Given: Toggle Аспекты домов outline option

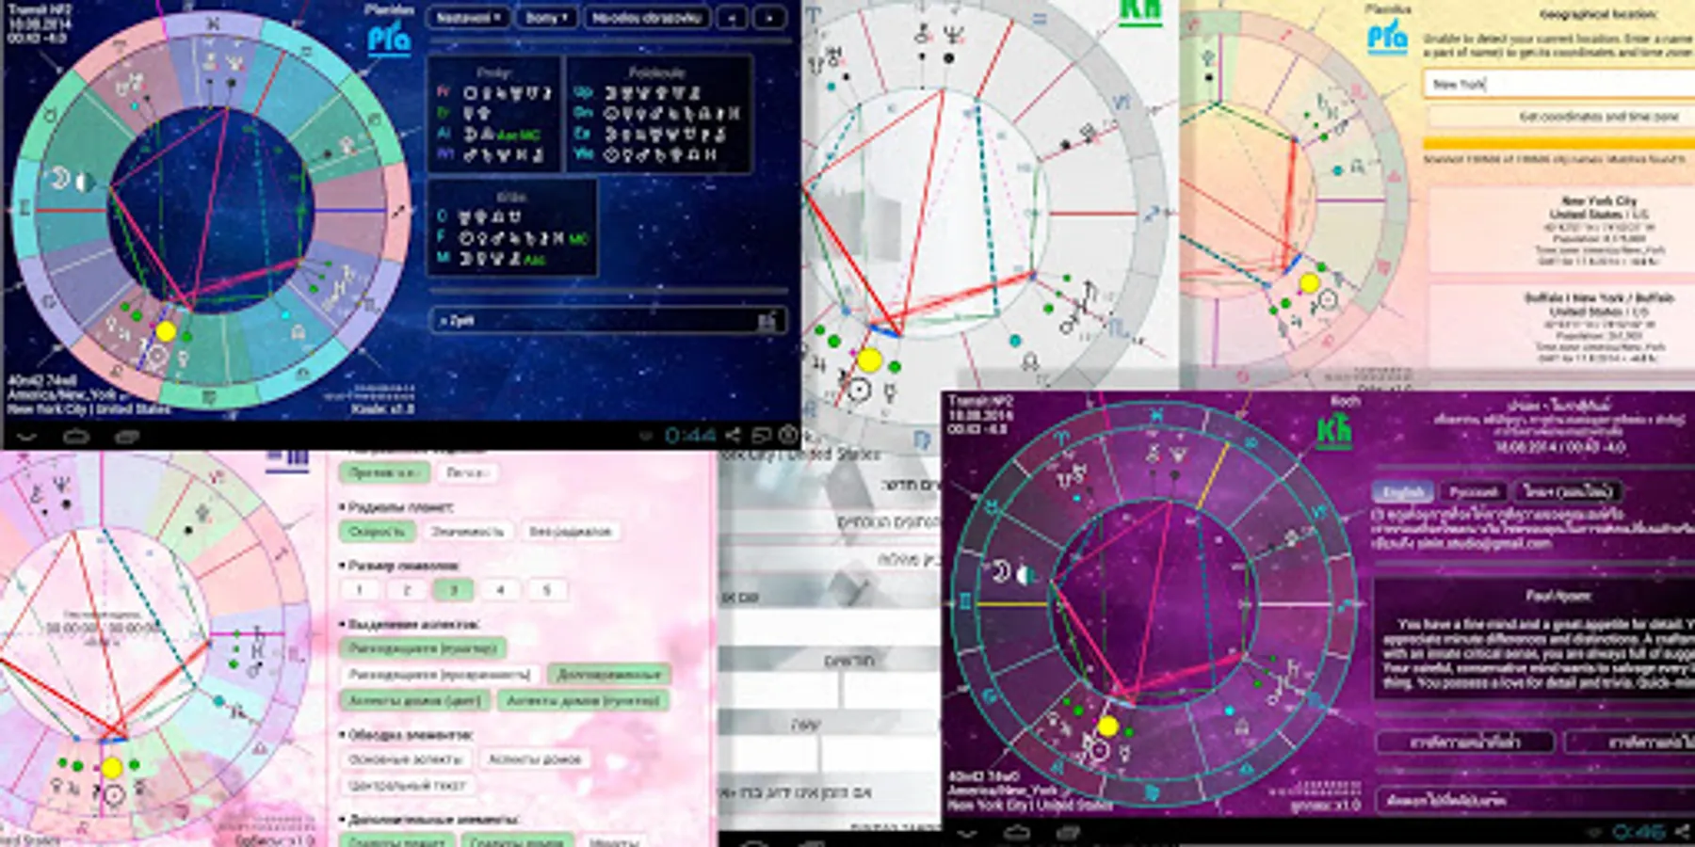Looking at the screenshot, I should point(535,759).
